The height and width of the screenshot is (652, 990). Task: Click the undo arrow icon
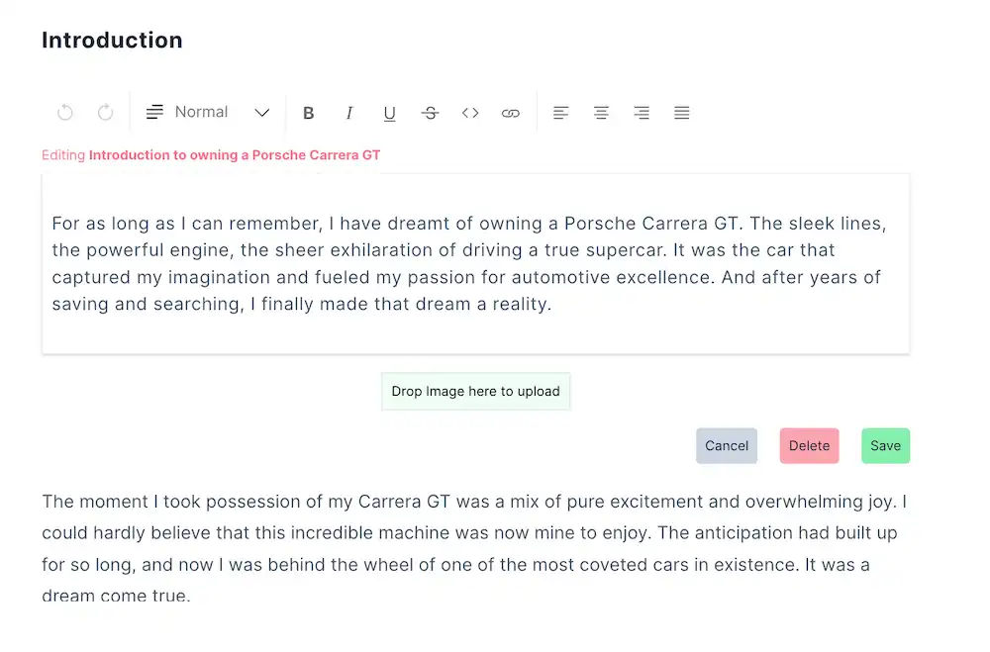tap(65, 113)
